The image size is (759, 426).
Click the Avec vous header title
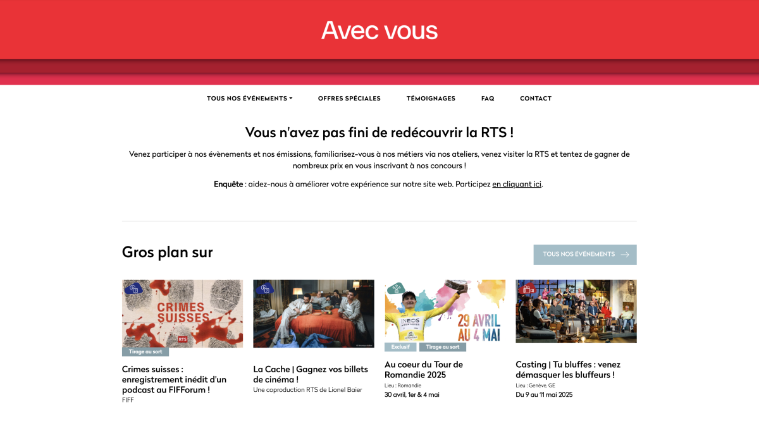(x=379, y=30)
